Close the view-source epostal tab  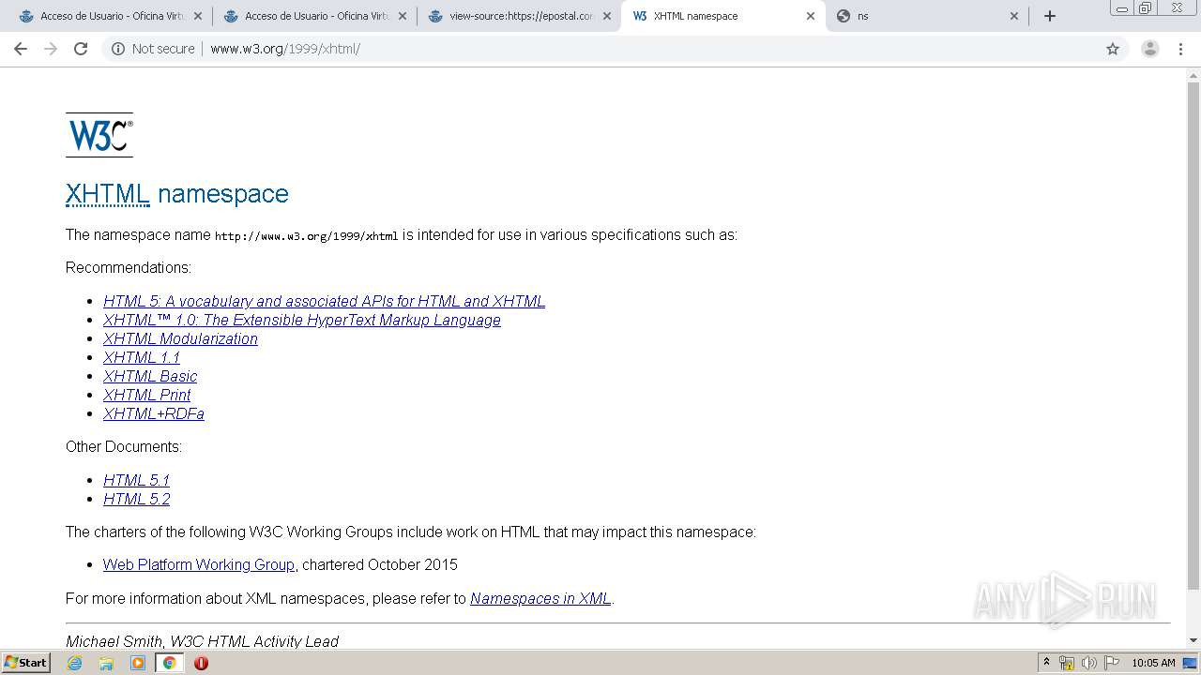[x=607, y=16]
